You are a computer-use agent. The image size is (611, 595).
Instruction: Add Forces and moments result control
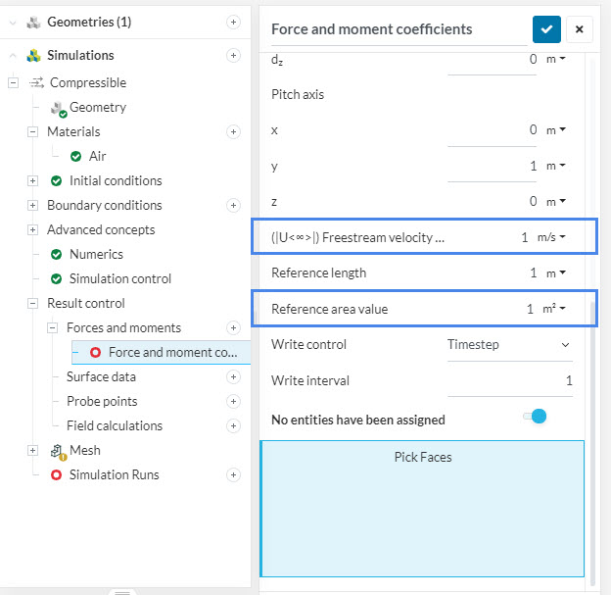233,327
